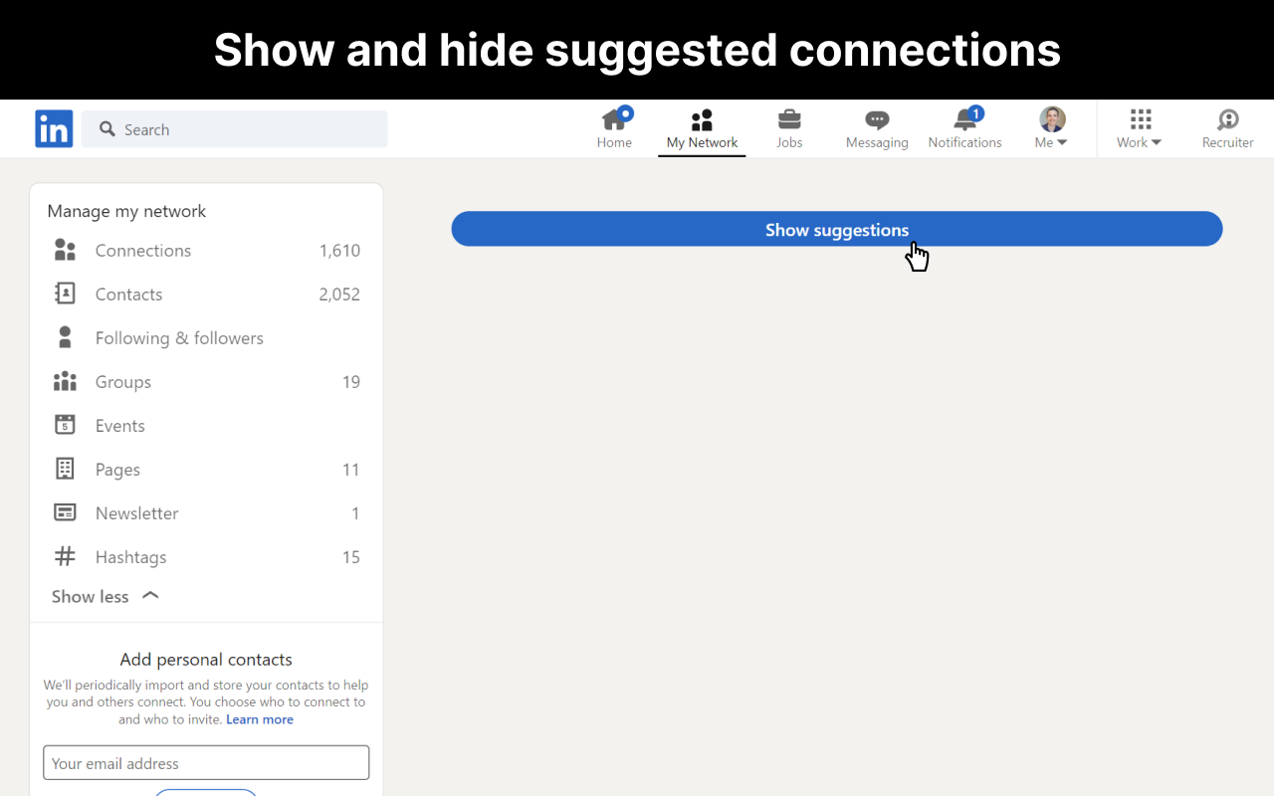Screen dimensions: 1274x796
Task: Click the notification badge showing 1
Action: 976,113
